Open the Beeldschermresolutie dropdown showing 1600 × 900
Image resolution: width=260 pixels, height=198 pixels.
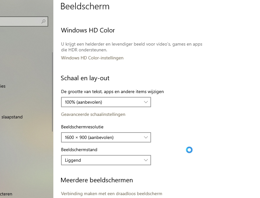pos(106,137)
